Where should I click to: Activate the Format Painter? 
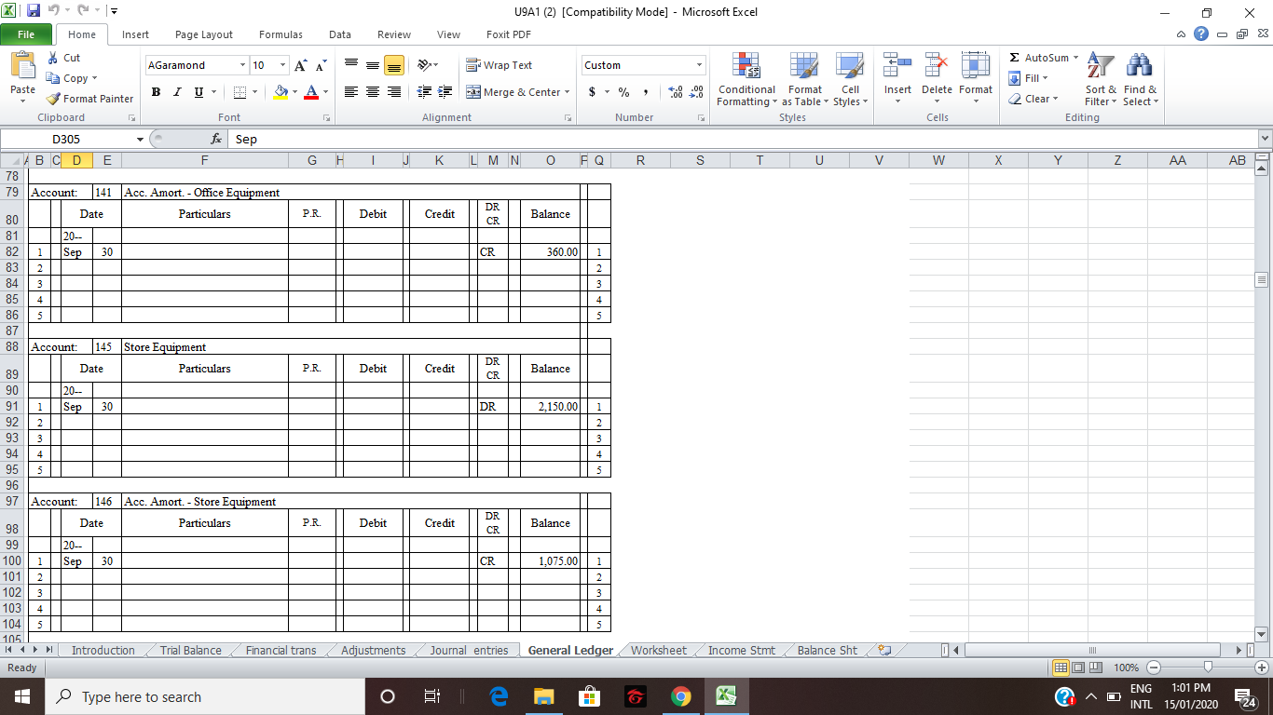[x=89, y=99]
